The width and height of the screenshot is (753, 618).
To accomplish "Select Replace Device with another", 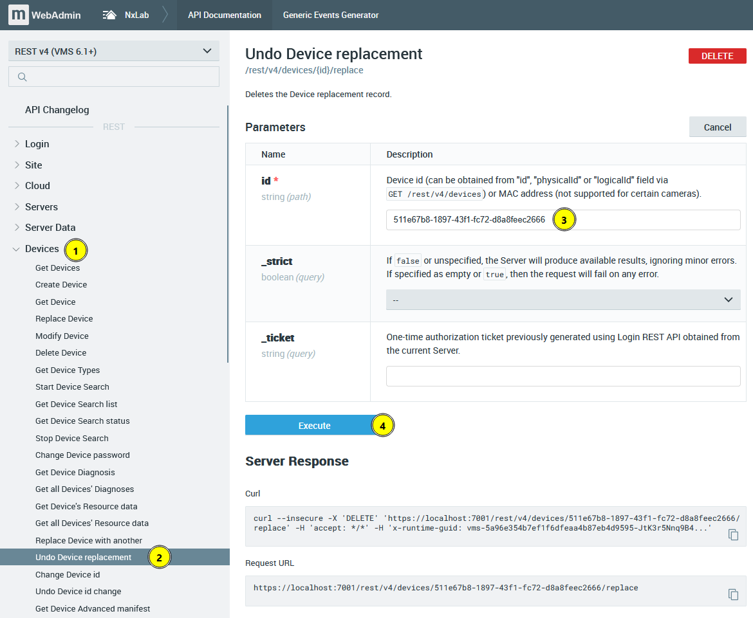I will (x=89, y=541).
